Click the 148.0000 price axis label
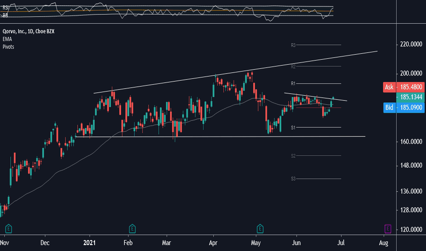Screen dimensions: 426x251 click(x=411, y=165)
